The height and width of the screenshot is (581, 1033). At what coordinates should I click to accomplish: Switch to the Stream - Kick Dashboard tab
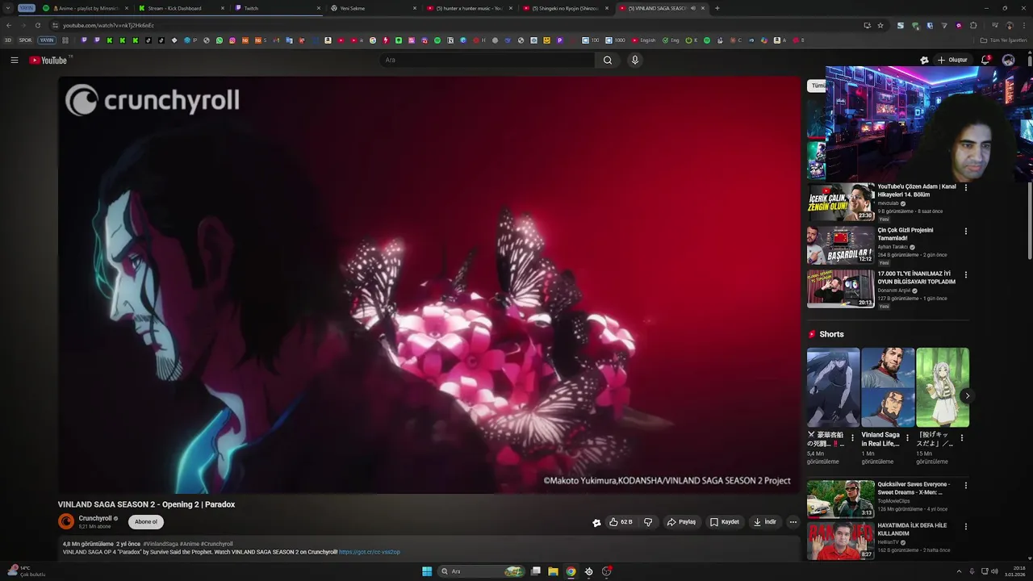(x=182, y=8)
